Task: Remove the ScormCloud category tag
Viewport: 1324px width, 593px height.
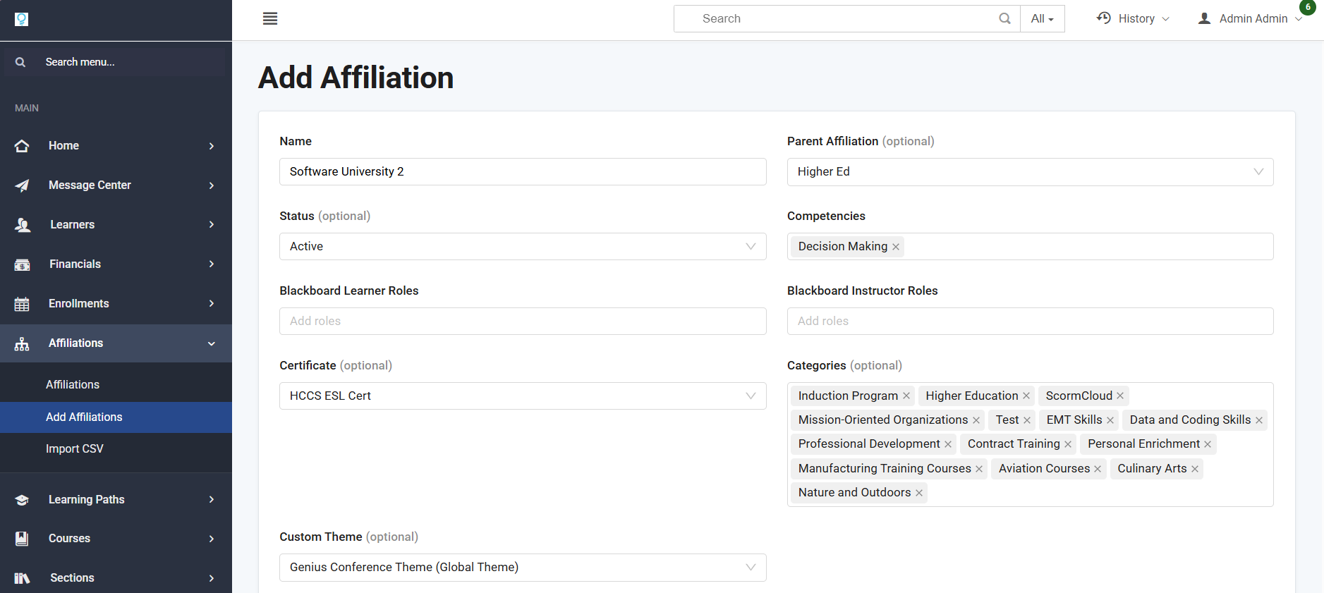Action: 1120,396
